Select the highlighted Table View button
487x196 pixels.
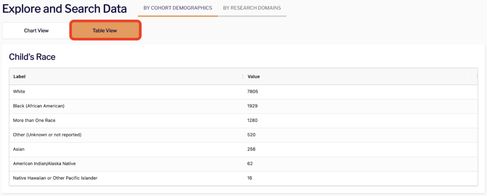coord(105,30)
